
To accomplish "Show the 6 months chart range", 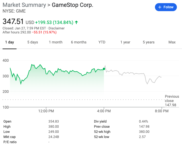I will pyautogui.click(x=79, y=42).
